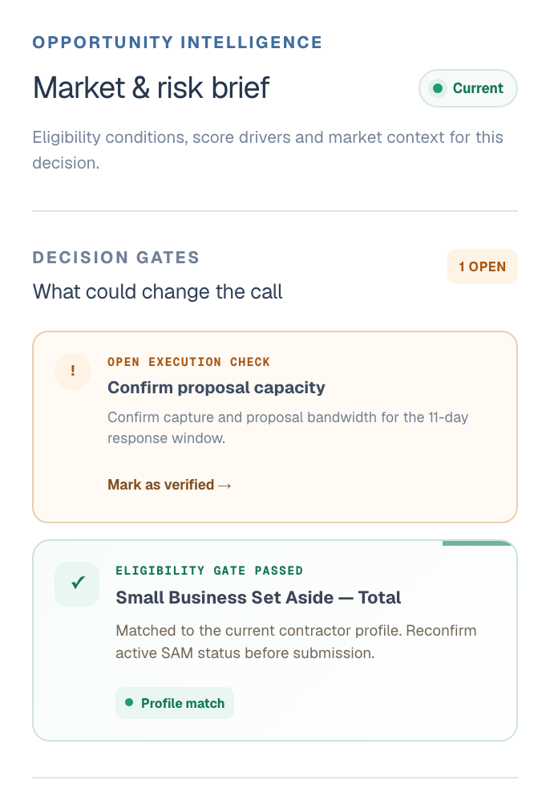Select Small Business Set Aside — Total heading
550x809 pixels.
pyautogui.click(x=258, y=597)
